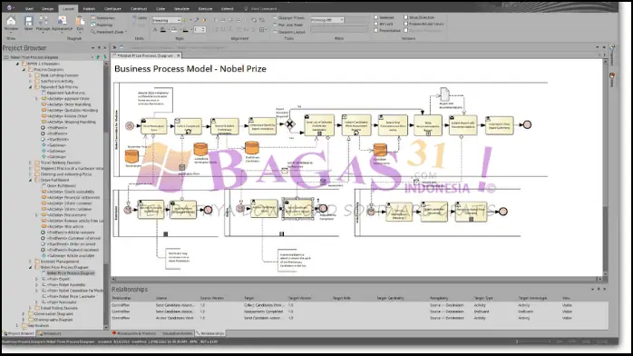Screen dimensions: 633x356
Task: Open the Persistent Zoom dropdown
Action: coord(109,32)
